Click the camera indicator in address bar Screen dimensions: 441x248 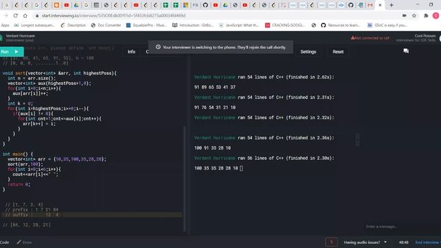404,16
